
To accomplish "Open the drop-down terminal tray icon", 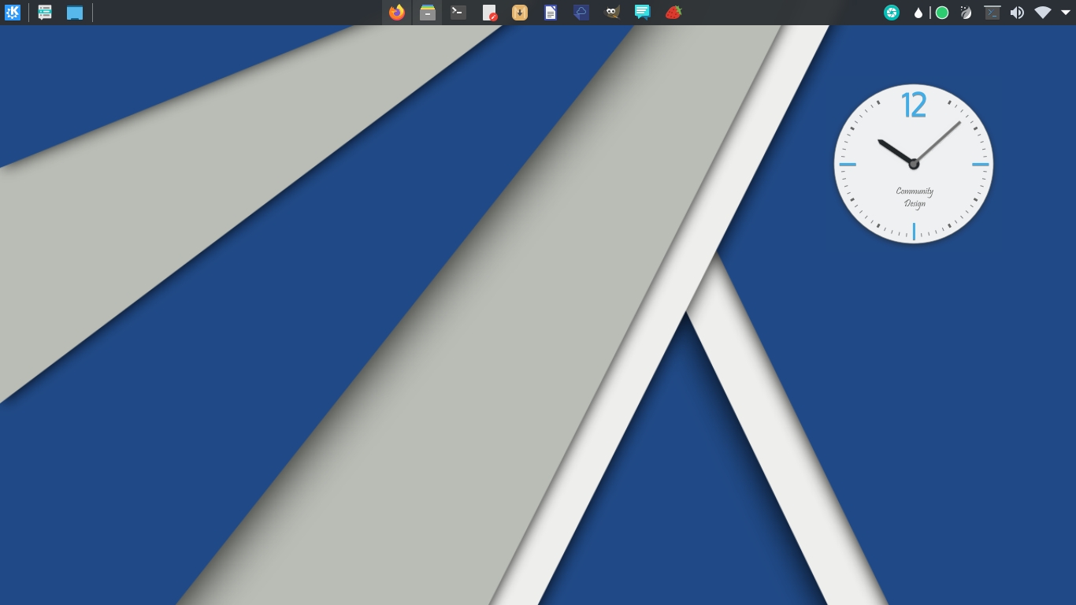I will coord(993,13).
